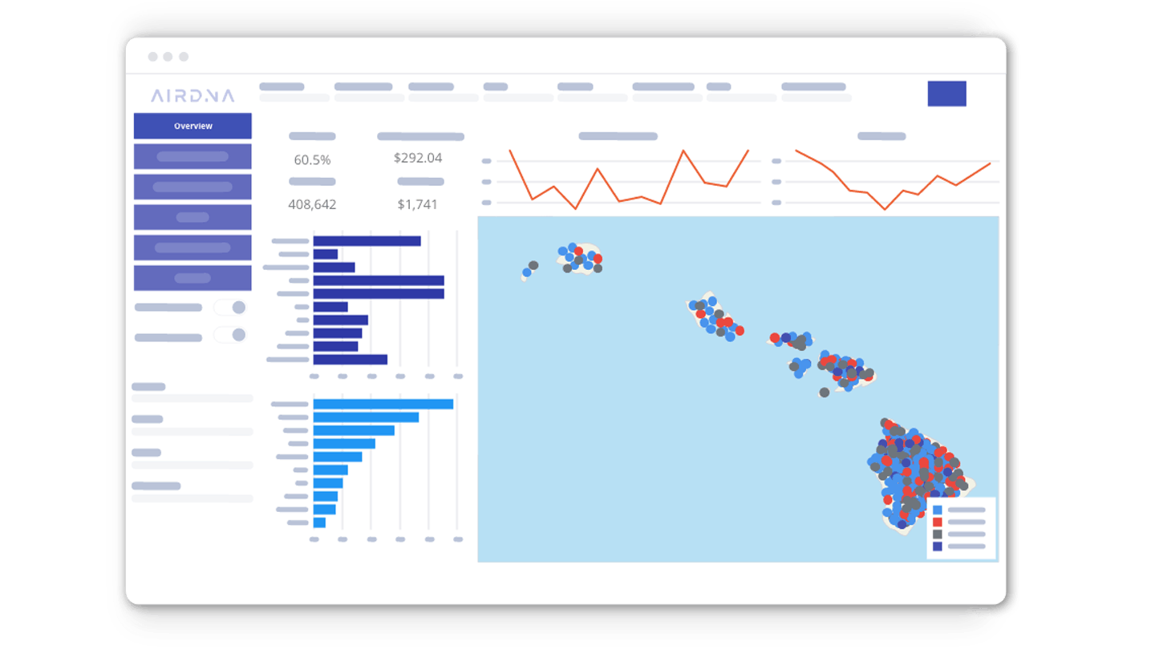1155x649 pixels.
Task: Click the longest light blue bar
Action: (x=383, y=404)
